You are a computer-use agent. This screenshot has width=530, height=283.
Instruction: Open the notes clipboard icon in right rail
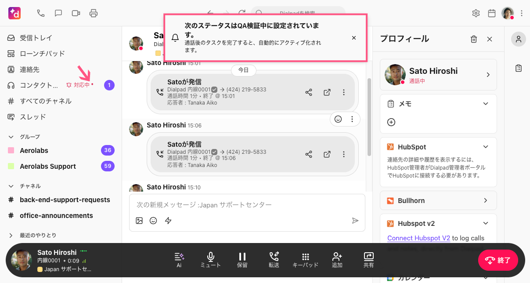click(519, 68)
